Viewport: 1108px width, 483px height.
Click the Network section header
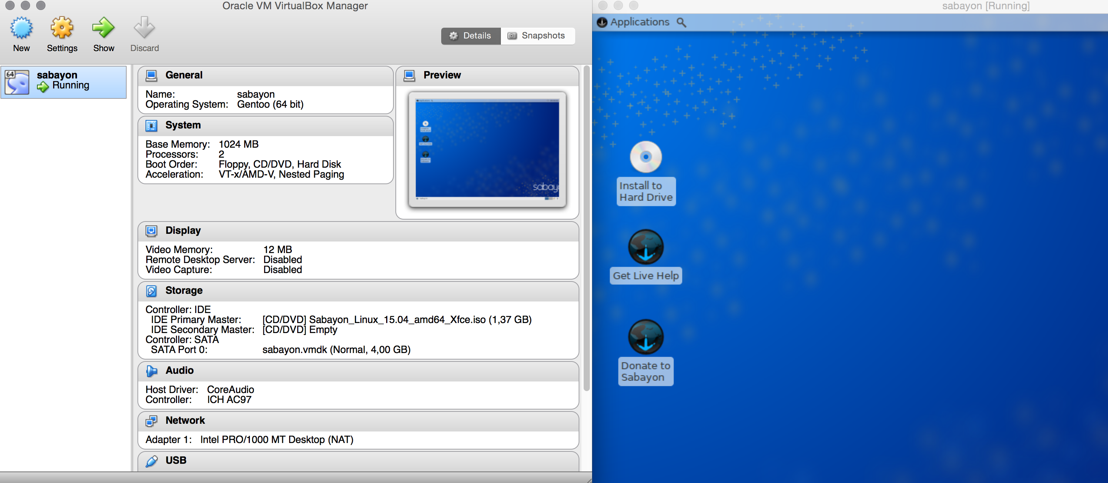[185, 420]
